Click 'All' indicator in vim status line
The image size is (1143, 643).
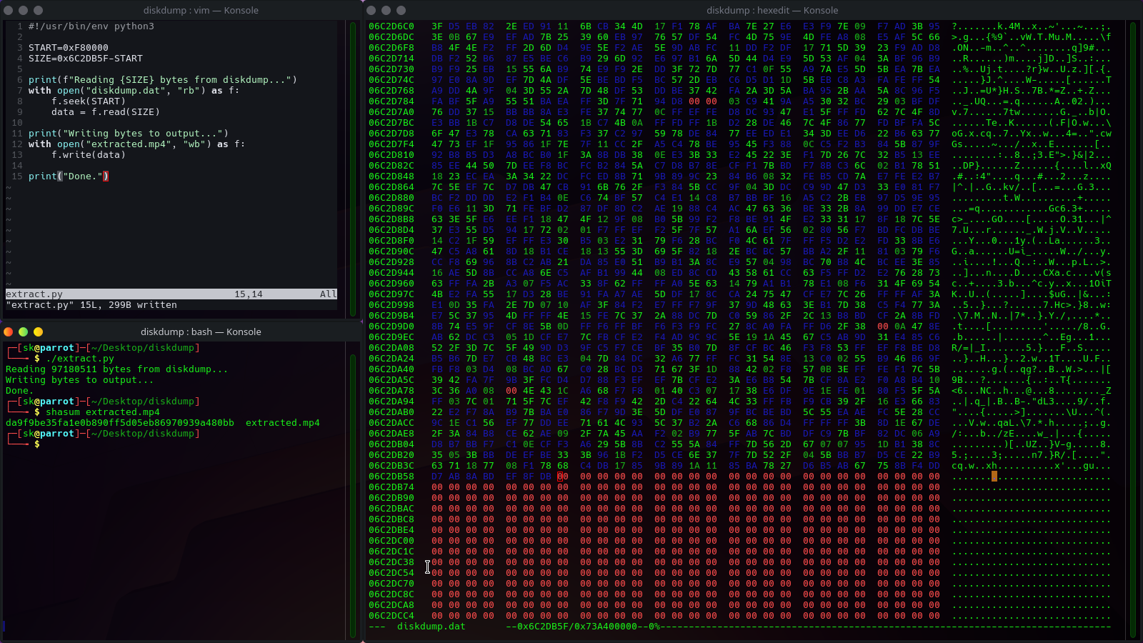pyautogui.click(x=329, y=294)
